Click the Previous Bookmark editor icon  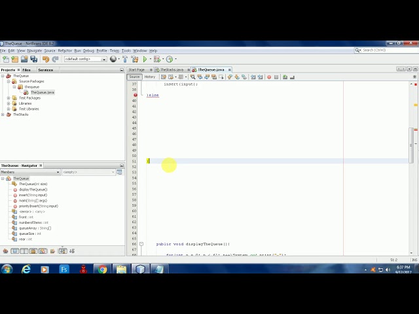click(x=230, y=77)
